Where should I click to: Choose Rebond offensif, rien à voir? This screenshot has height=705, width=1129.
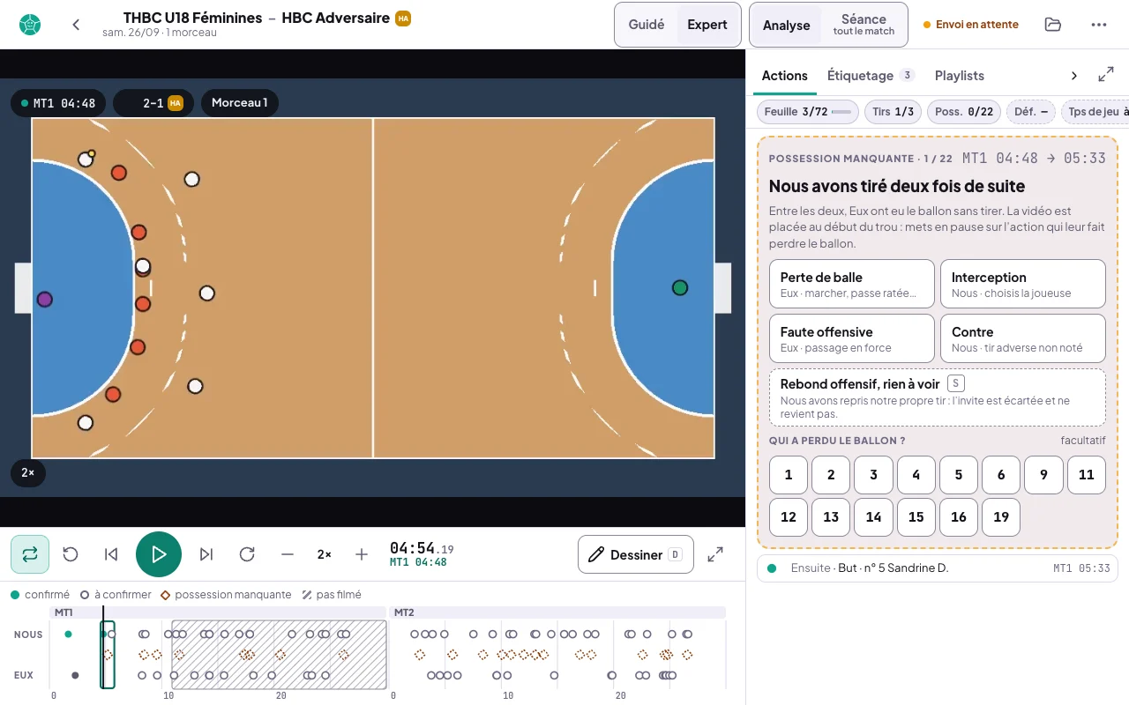tap(938, 397)
